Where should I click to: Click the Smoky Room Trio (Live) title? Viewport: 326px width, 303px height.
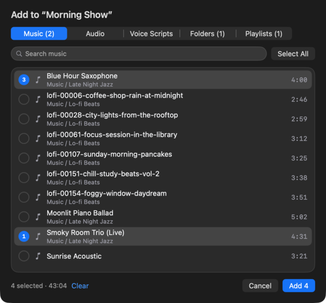click(x=85, y=233)
